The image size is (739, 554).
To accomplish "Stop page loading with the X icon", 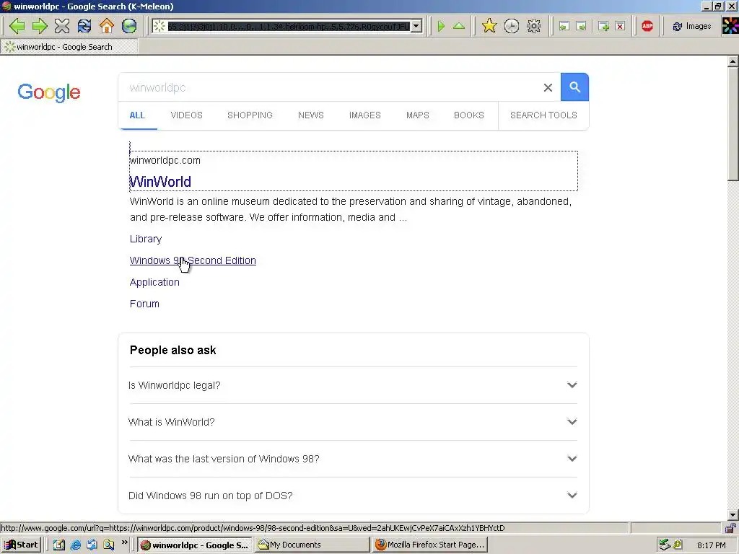I will 62,26.
